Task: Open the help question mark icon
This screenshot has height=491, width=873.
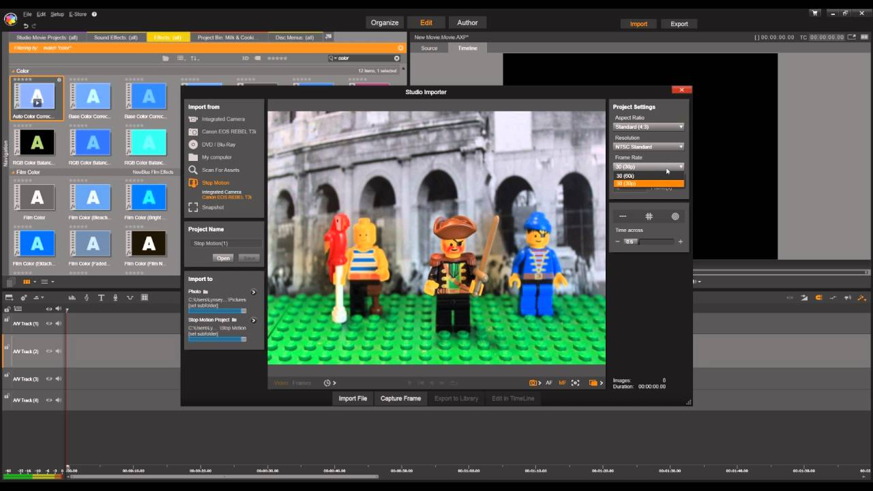Action: coord(94,14)
